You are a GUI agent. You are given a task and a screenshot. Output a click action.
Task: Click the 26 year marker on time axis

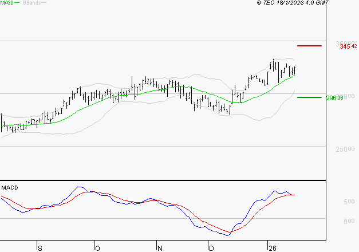(x=273, y=249)
